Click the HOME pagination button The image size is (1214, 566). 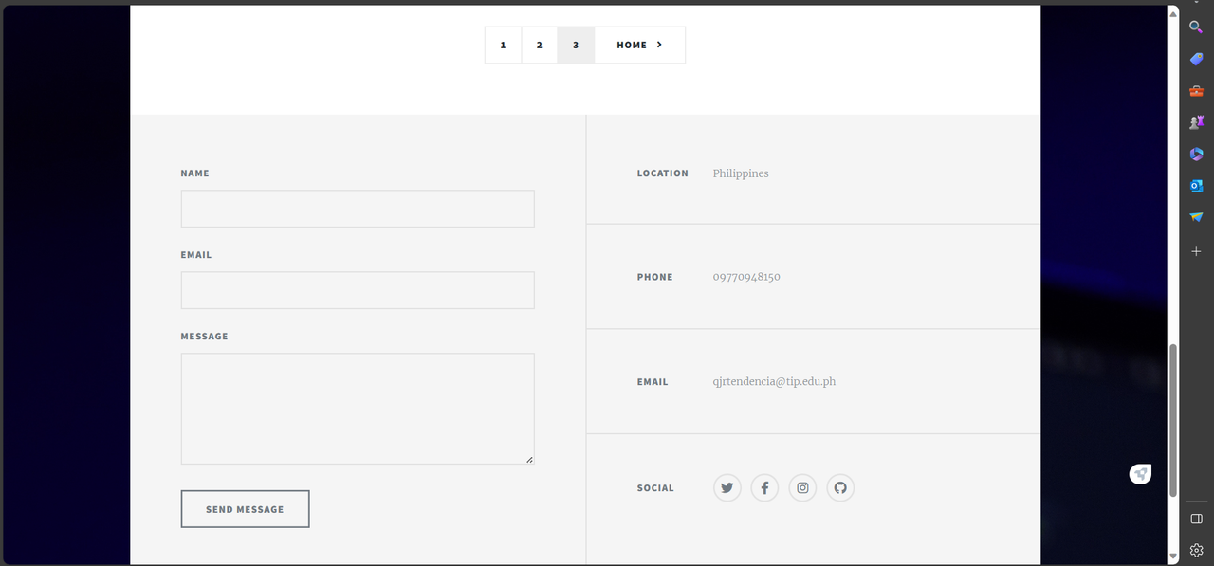pos(639,45)
